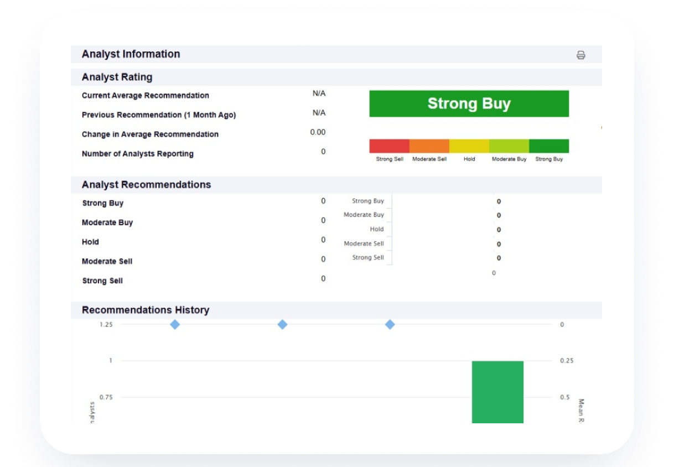Select the Analyst Information heading

click(131, 54)
